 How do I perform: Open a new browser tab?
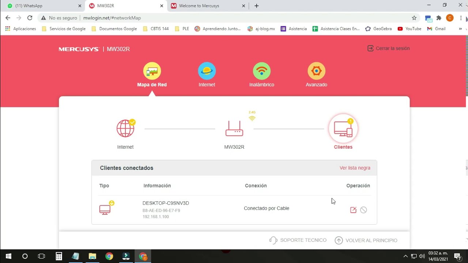[x=257, y=6]
